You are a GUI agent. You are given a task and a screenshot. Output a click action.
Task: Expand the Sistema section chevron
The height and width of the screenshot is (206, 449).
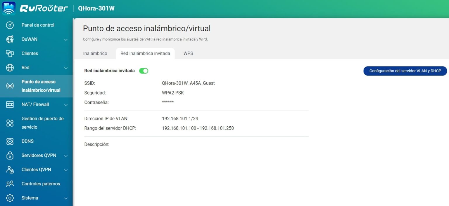click(x=66, y=198)
